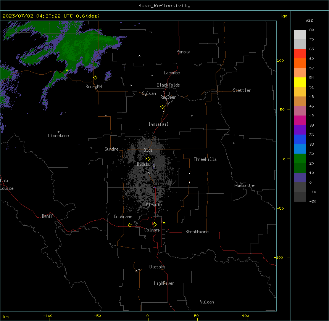Click the Sylvan label

point(149,93)
